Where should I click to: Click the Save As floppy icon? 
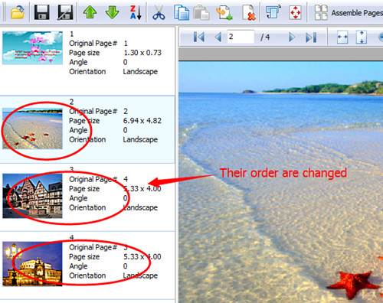point(65,12)
